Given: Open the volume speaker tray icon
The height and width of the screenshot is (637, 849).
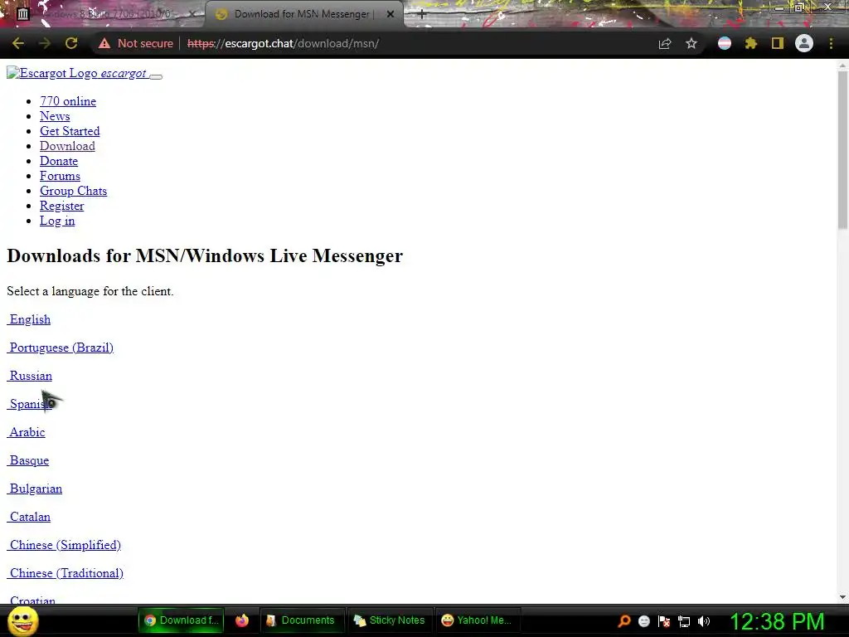Looking at the screenshot, I should tap(704, 620).
